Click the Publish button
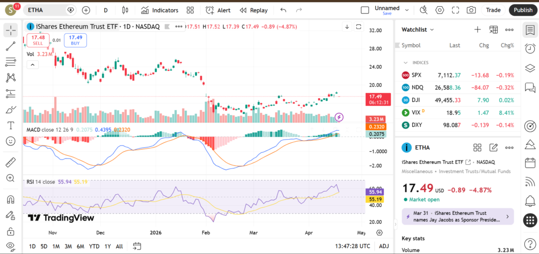The image size is (539, 254). pos(523,10)
